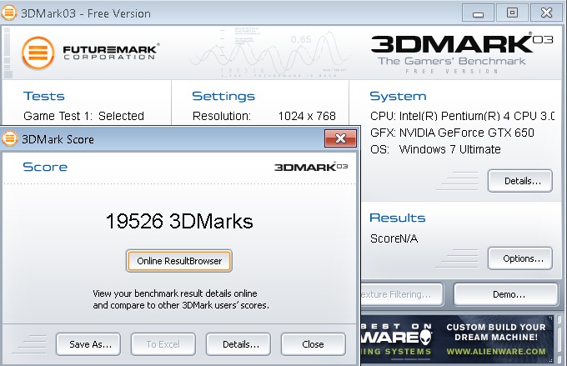Open Details... in the Score dialog
Viewport: 567px width, 366px height.
pyautogui.click(x=238, y=344)
